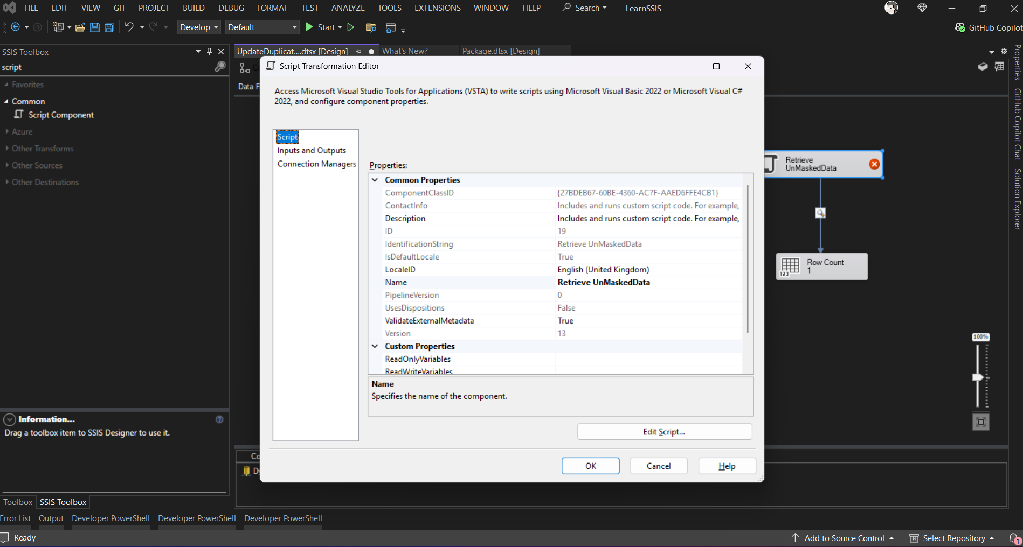The width and height of the screenshot is (1023, 547).
Task: Click the data viewer magnifier on the data path
Action: [x=820, y=213]
